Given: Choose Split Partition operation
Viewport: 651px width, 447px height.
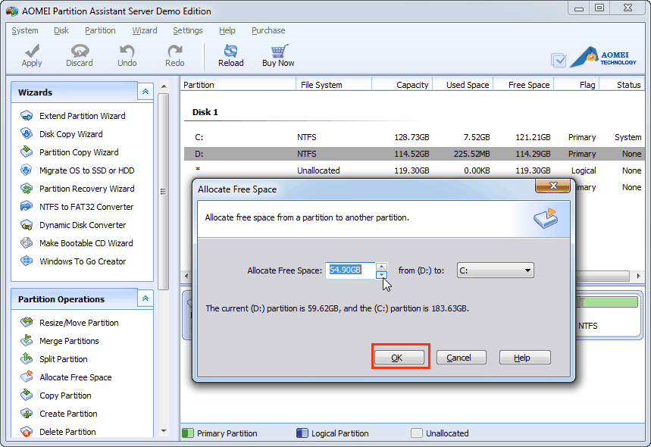Looking at the screenshot, I should point(64,359).
